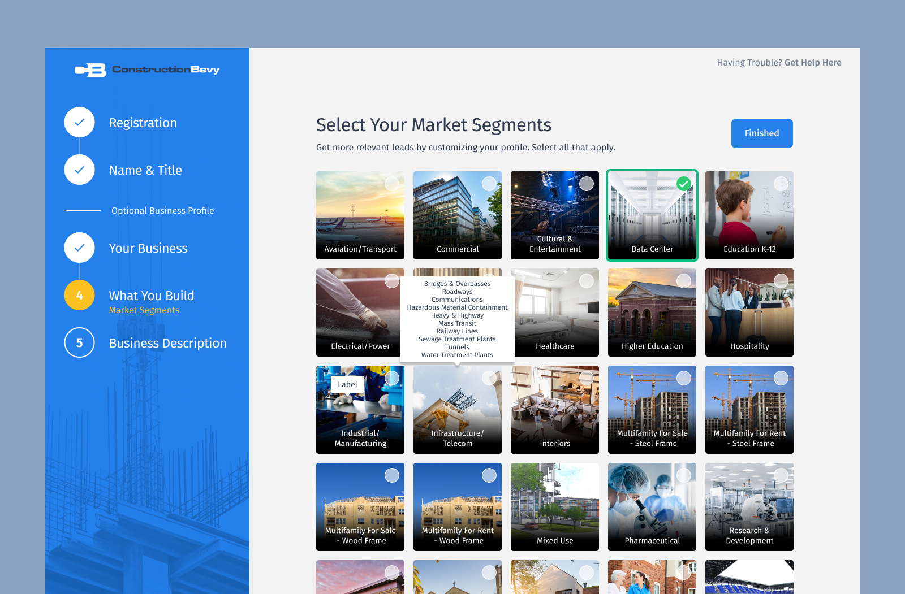This screenshot has height=594, width=905.
Task: Toggle Cultural & Entertainment selection circle
Action: [587, 184]
